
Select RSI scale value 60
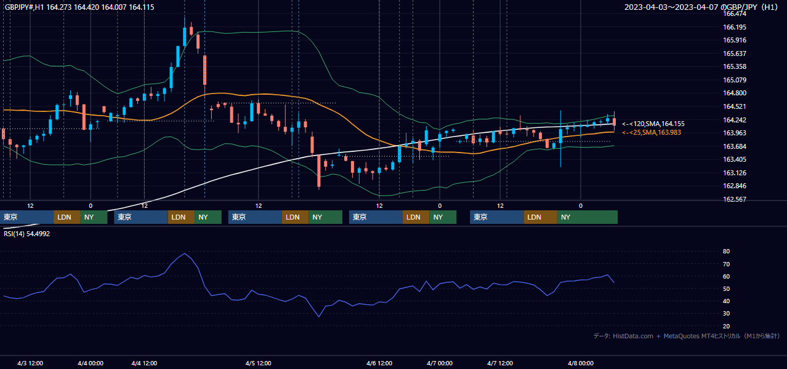point(726,276)
